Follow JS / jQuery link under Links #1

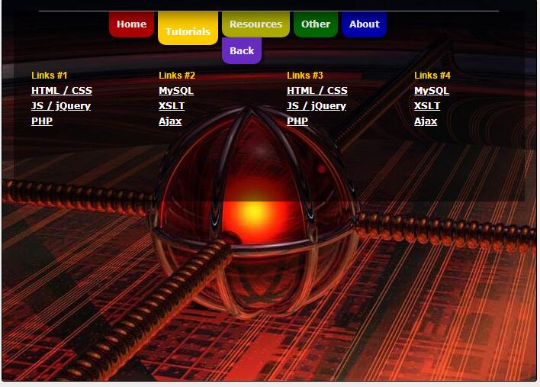[61, 106]
